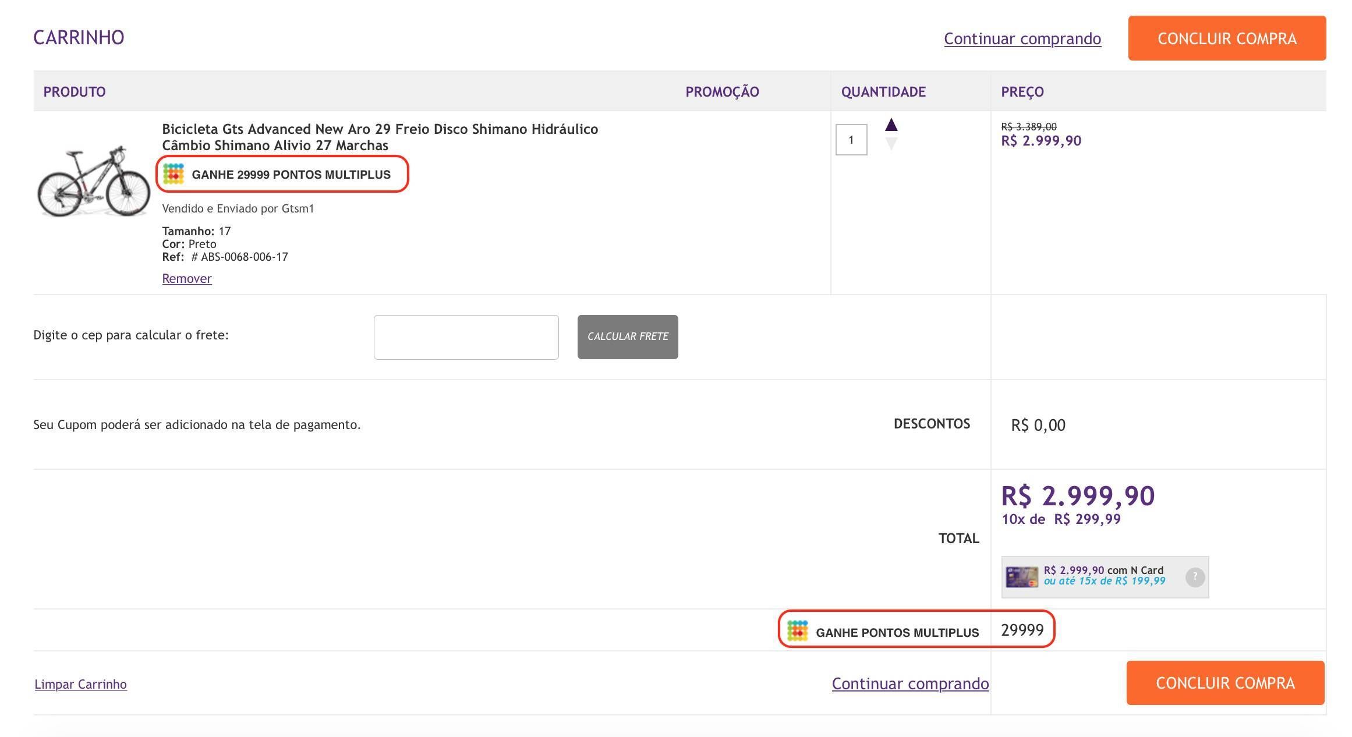Open the bicycle product thumbnail
Screen dimensions: 1352x737
(x=93, y=181)
